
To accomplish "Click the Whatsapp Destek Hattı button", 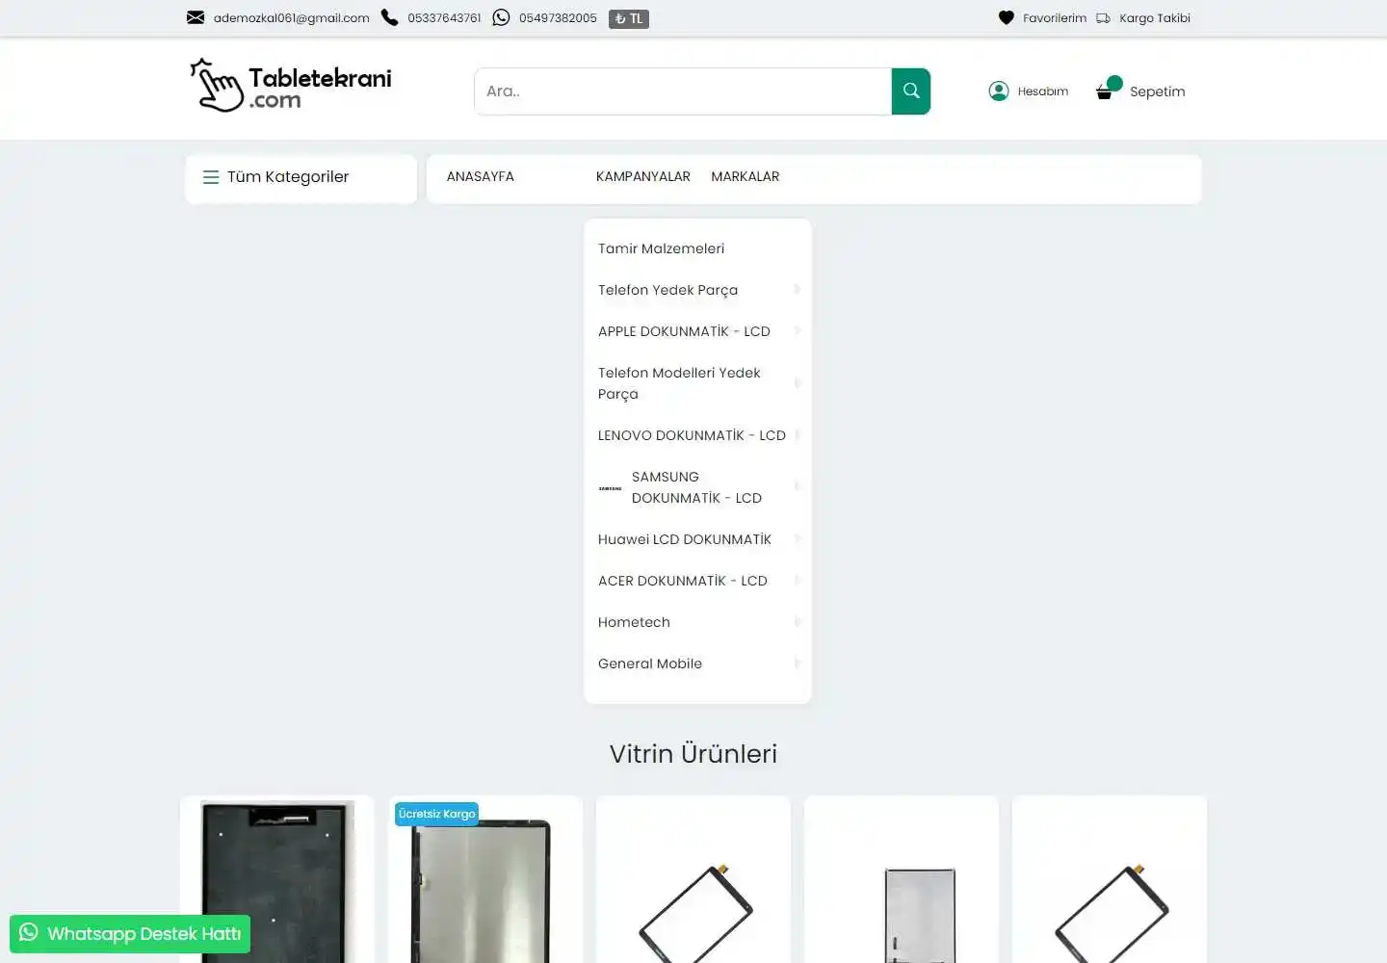I will [130, 933].
